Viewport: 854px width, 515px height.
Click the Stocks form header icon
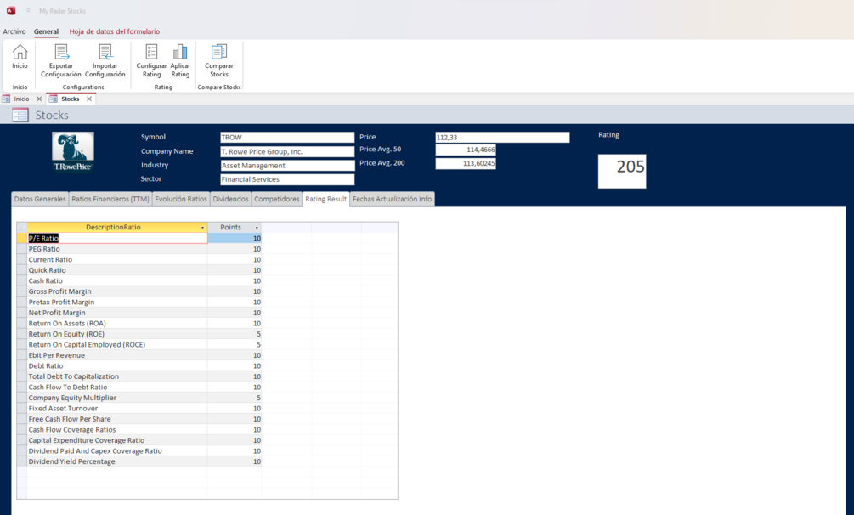(x=20, y=115)
